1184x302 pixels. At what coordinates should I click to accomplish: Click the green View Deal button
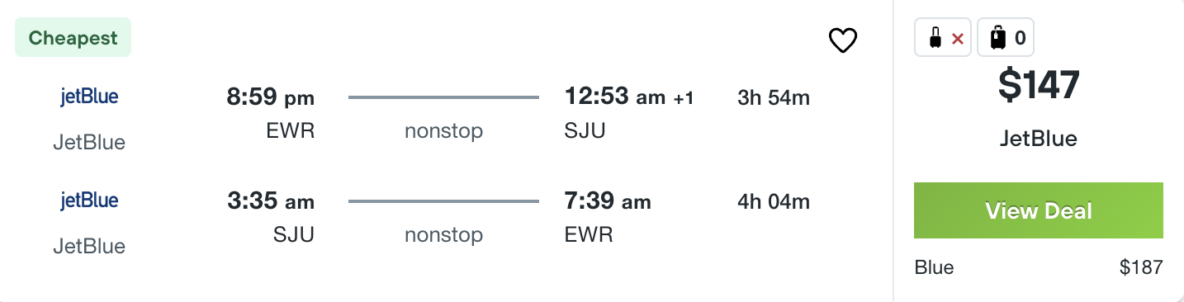point(1039,210)
